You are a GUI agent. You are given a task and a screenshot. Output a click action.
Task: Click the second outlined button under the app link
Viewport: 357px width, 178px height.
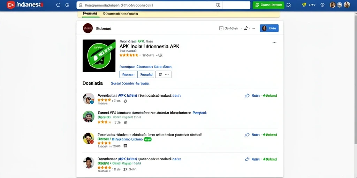pos(146,74)
